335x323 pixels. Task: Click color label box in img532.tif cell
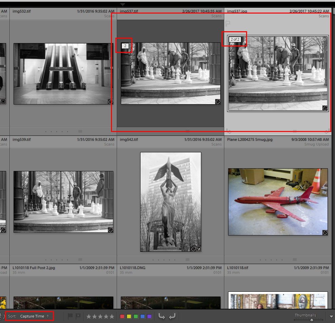pos(80,131)
